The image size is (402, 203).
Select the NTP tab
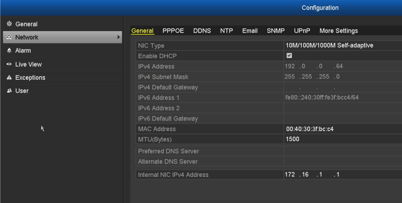(226, 31)
